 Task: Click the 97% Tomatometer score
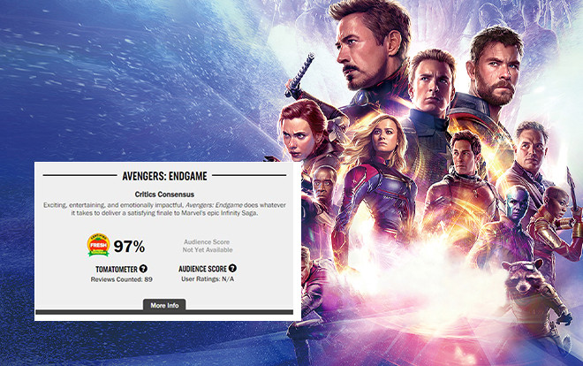129,247
